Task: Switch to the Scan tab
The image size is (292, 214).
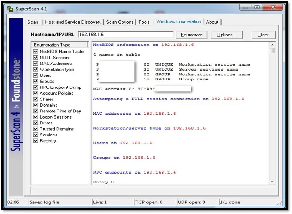Action: (33, 22)
